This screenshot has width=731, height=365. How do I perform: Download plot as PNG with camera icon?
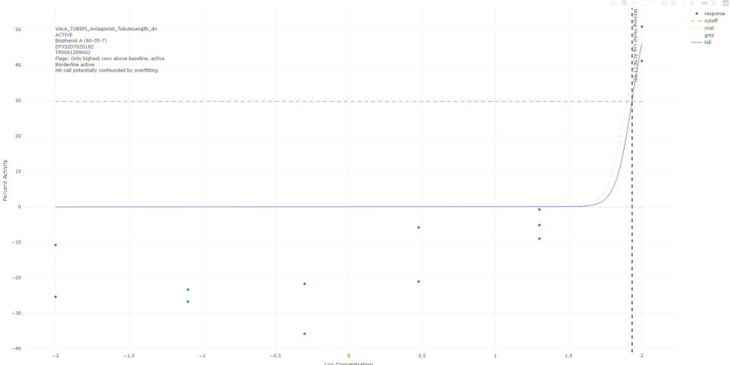pos(613,3)
